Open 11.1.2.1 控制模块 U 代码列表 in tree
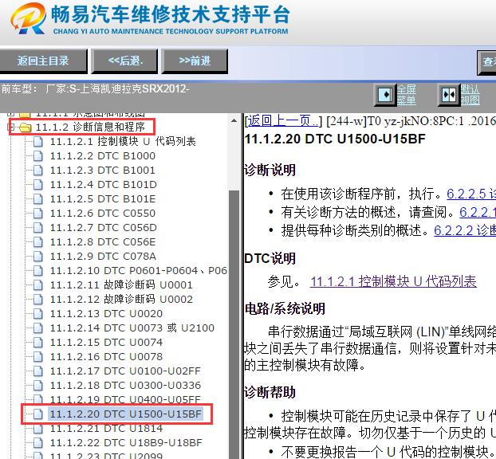The width and height of the screenshot is (496, 459). point(123,141)
